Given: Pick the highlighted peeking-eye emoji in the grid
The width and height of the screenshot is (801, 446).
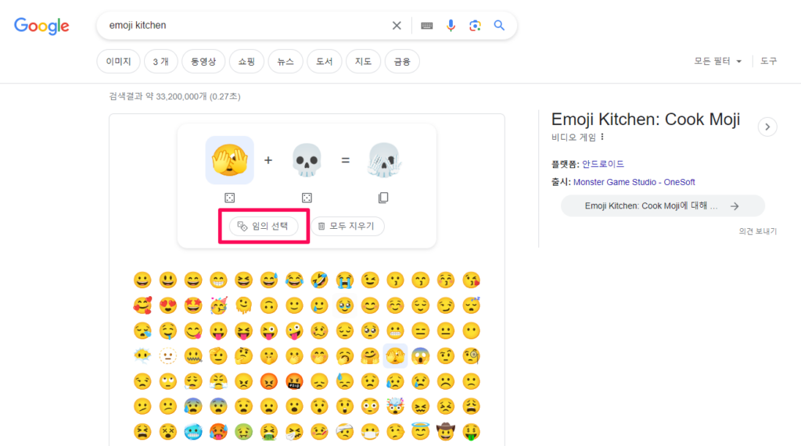Looking at the screenshot, I should click(395, 356).
